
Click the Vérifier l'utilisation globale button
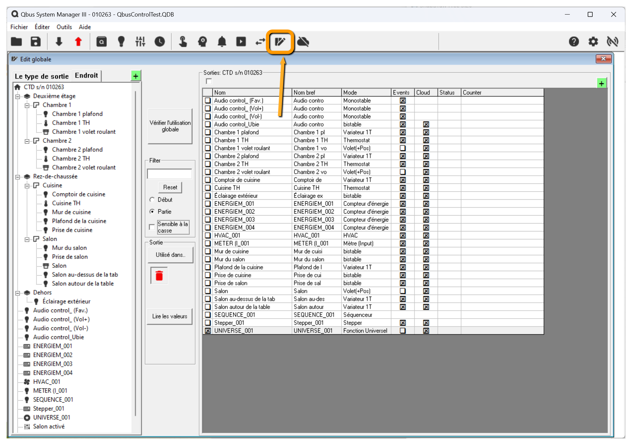pos(170,126)
